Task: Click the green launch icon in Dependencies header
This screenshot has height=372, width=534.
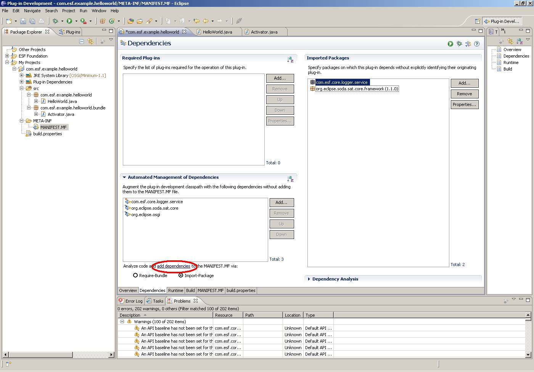Action: [x=450, y=44]
